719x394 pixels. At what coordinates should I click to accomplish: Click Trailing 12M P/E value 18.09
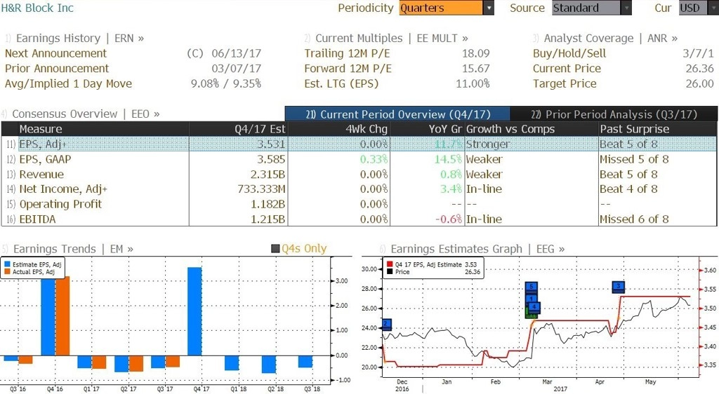pos(475,53)
